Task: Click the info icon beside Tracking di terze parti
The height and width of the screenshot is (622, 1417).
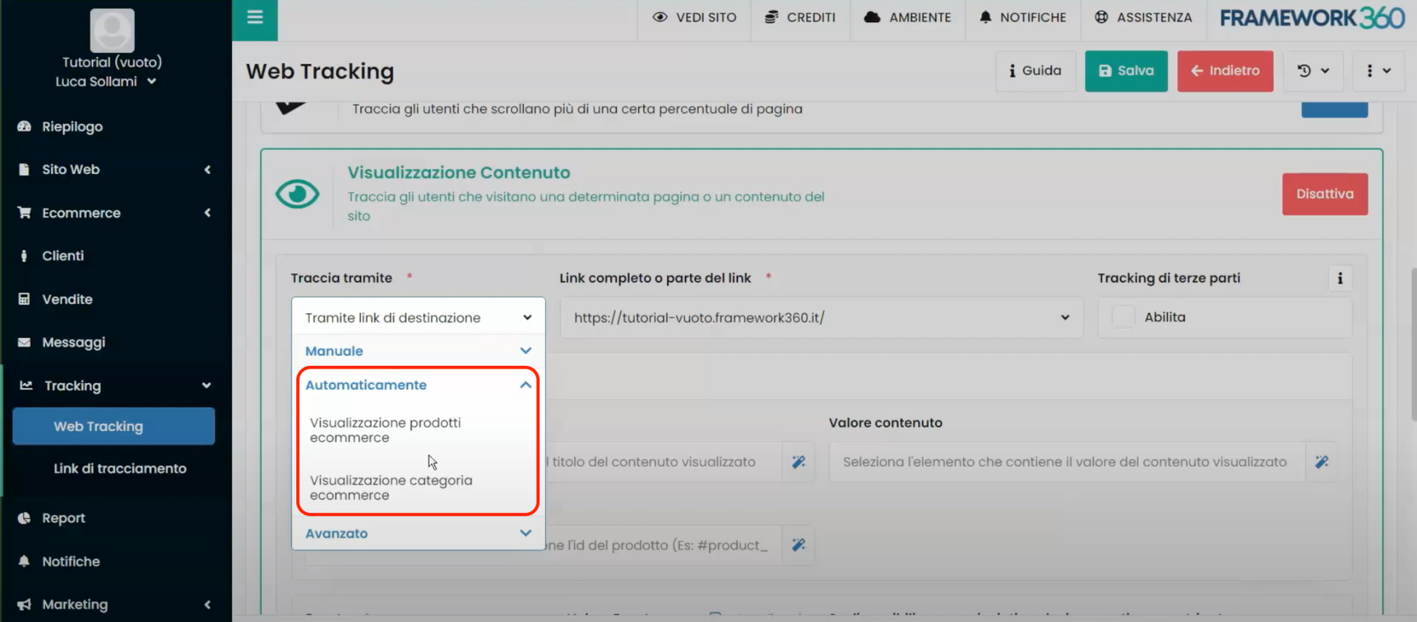Action: [x=1340, y=279]
